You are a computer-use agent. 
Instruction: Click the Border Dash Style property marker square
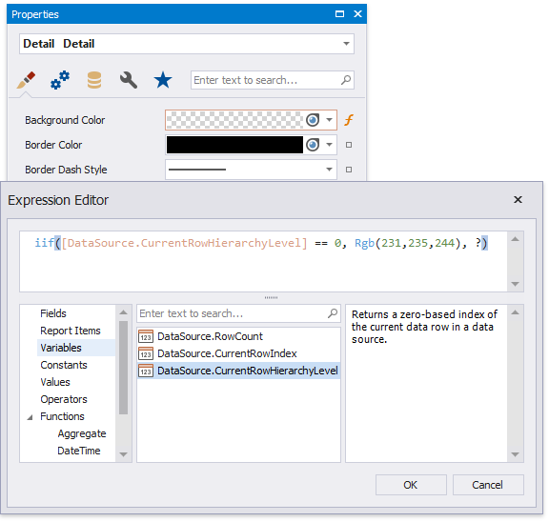(349, 170)
